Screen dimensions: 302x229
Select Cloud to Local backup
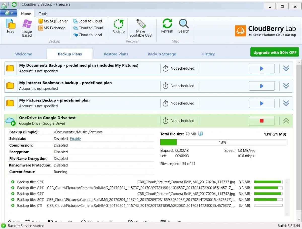pyautogui.click(x=87, y=35)
